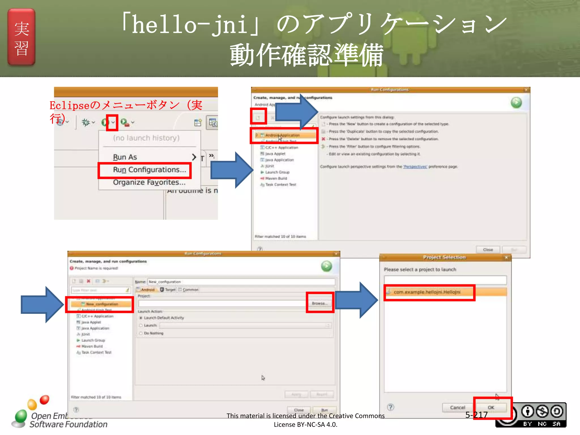Screen dimensions: 580x435
Task: Click the clear filter broom icon in the New_configuration dialog
Action: click(x=128, y=290)
